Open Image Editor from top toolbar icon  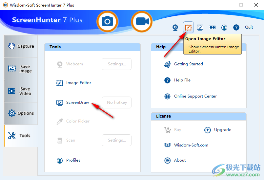(188, 27)
